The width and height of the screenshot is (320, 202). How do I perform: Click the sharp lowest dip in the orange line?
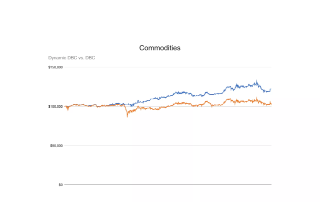[x=127, y=116]
